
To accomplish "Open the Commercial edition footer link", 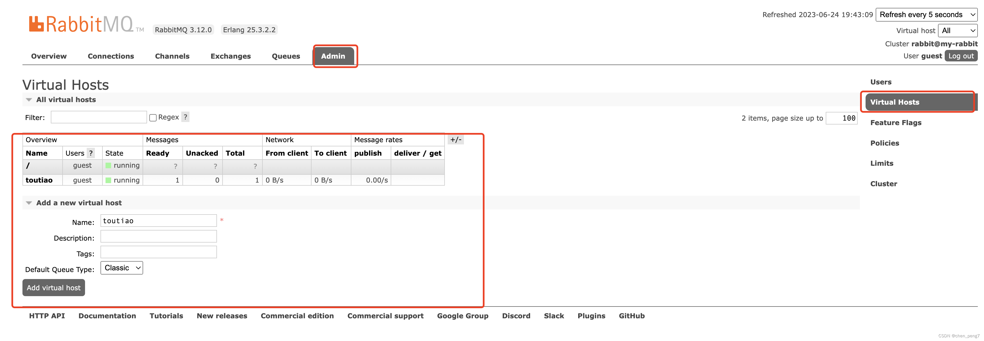I will coord(297,316).
